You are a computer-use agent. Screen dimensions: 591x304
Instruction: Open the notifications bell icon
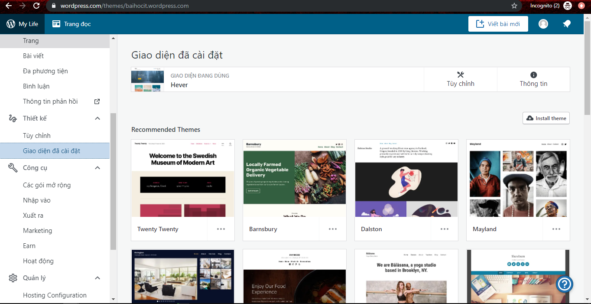[566, 24]
